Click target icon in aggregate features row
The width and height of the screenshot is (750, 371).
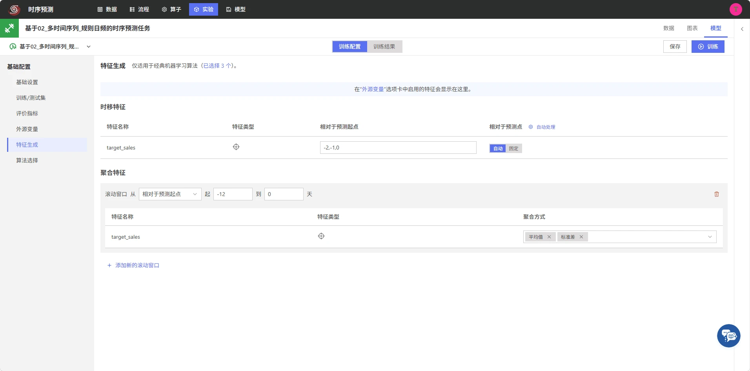[321, 236]
